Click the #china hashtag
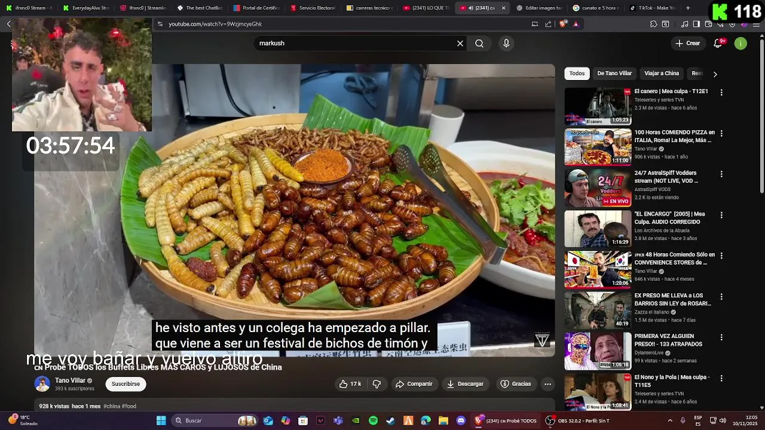This screenshot has height=430, width=765. (112, 406)
